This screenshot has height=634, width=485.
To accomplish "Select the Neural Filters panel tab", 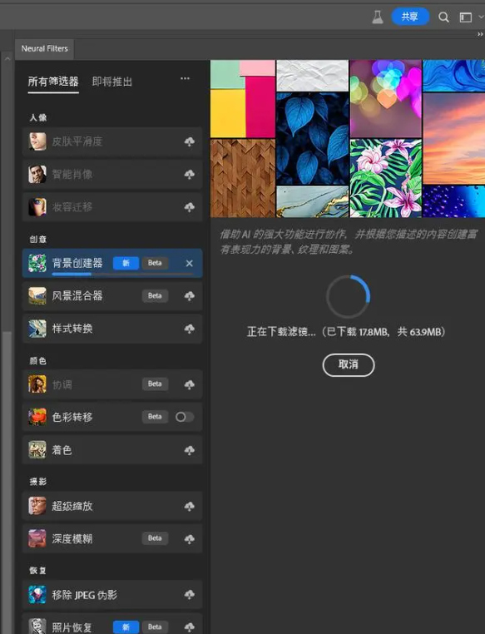I will (x=44, y=49).
